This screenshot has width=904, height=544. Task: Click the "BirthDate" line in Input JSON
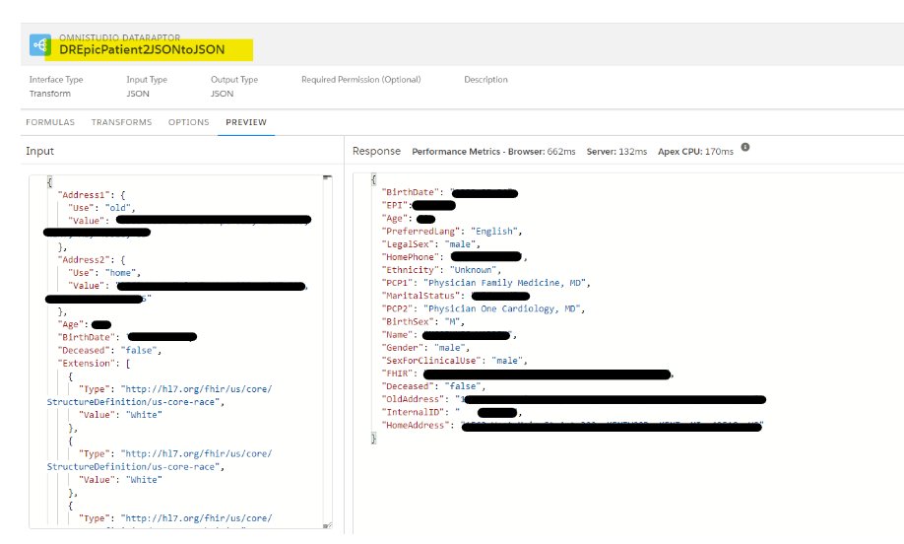pyautogui.click(x=127, y=337)
